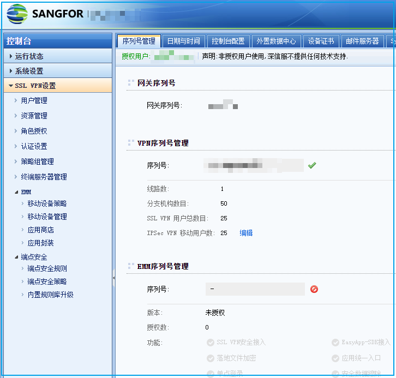Click the 线路数 value 1
Screen dimensions: 396x378
pyautogui.click(x=222, y=189)
